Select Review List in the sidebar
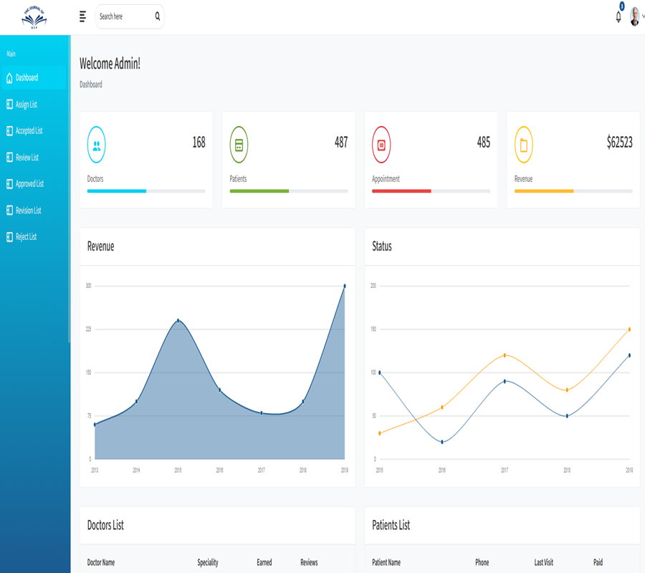The image size is (645, 573). tap(27, 158)
